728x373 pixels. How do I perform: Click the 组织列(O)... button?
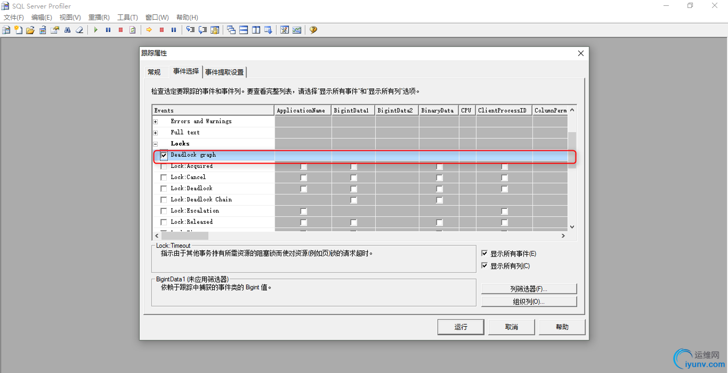coord(529,302)
